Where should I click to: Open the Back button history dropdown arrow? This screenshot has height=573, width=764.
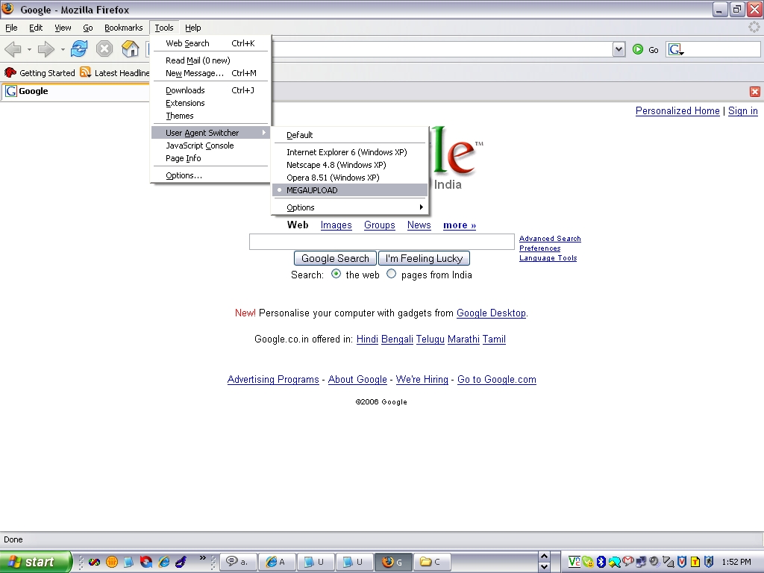point(29,50)
